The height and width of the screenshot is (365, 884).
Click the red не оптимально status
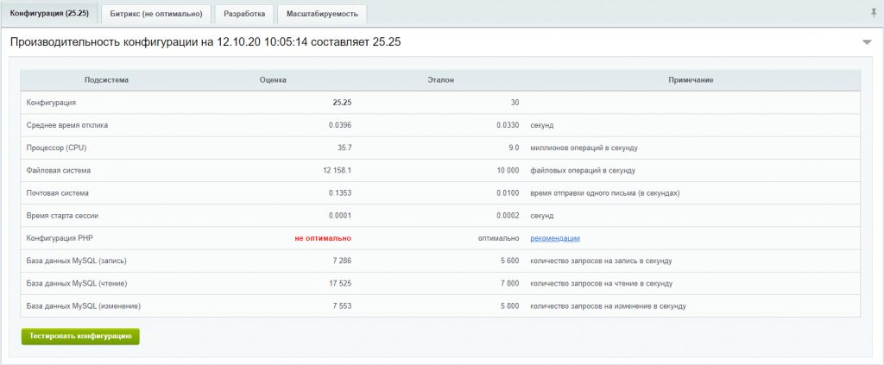coord(323,238)
